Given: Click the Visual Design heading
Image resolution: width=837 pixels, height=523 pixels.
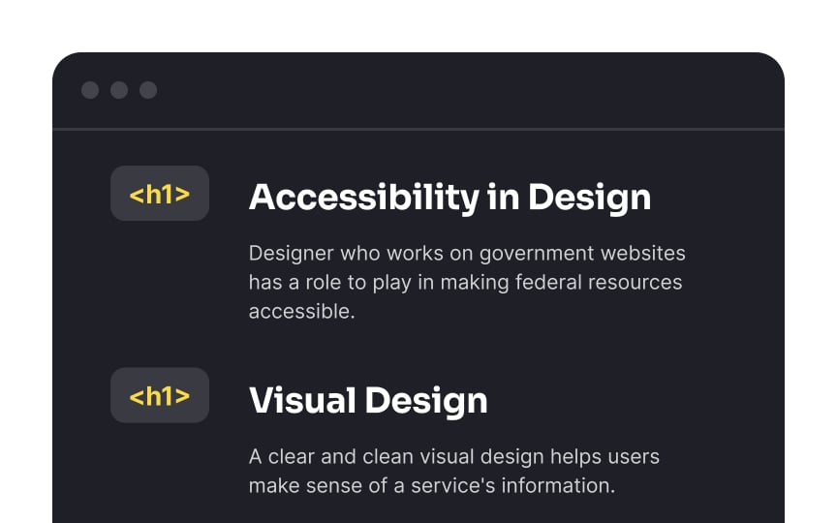Looking at the screenshot, I should (368, 401).
